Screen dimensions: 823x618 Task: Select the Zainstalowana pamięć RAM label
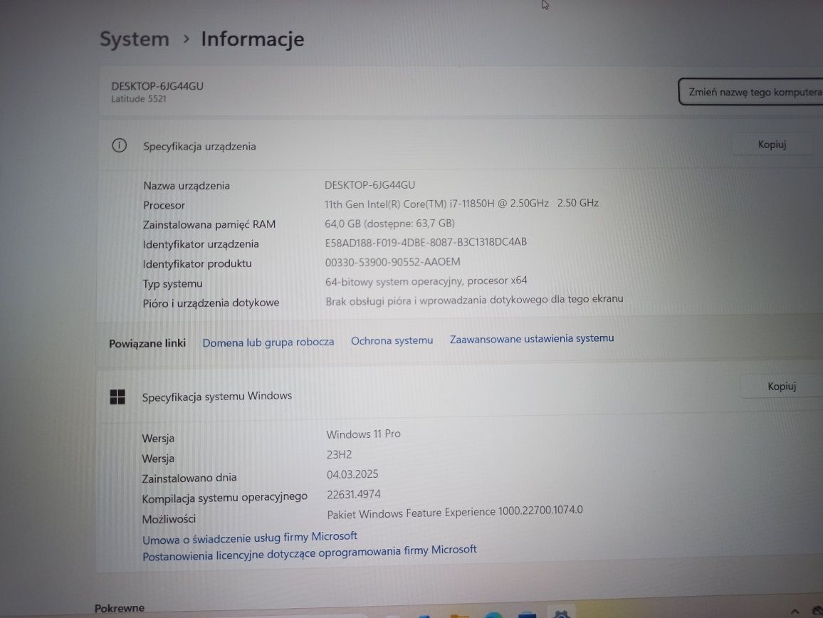[x=209, y=225]
